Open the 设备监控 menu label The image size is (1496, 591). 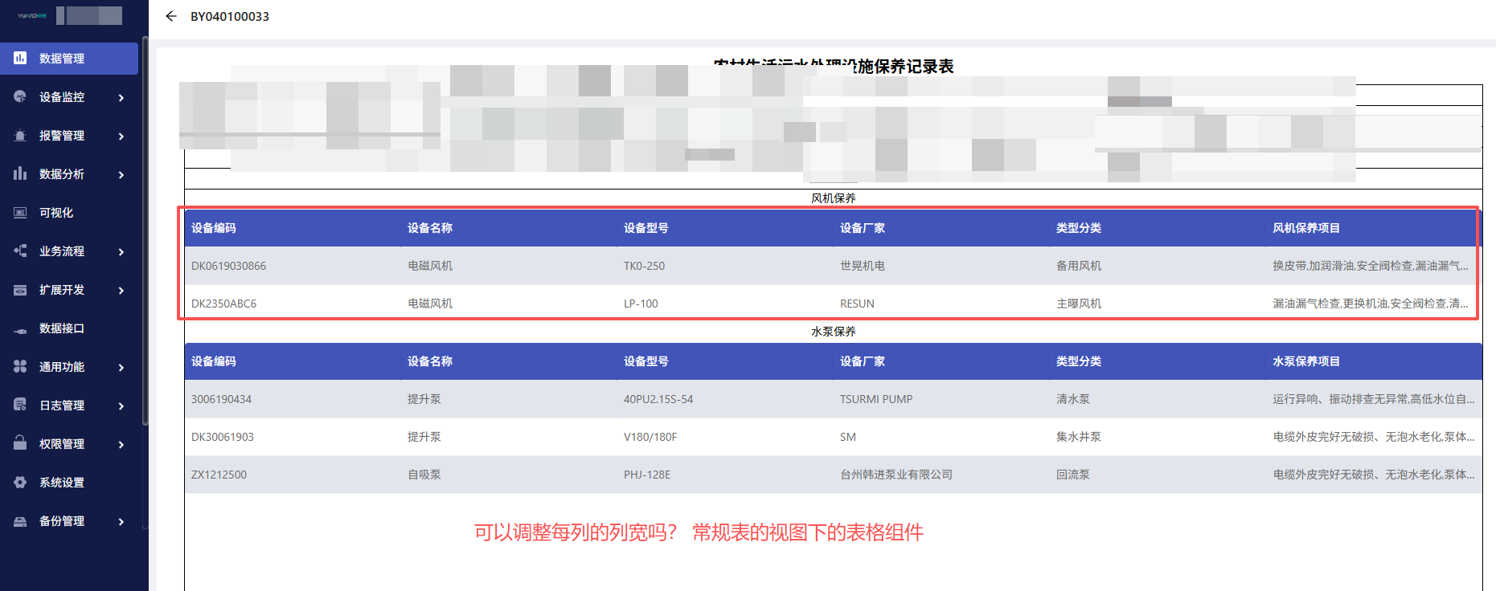click(x=62, y=97)
